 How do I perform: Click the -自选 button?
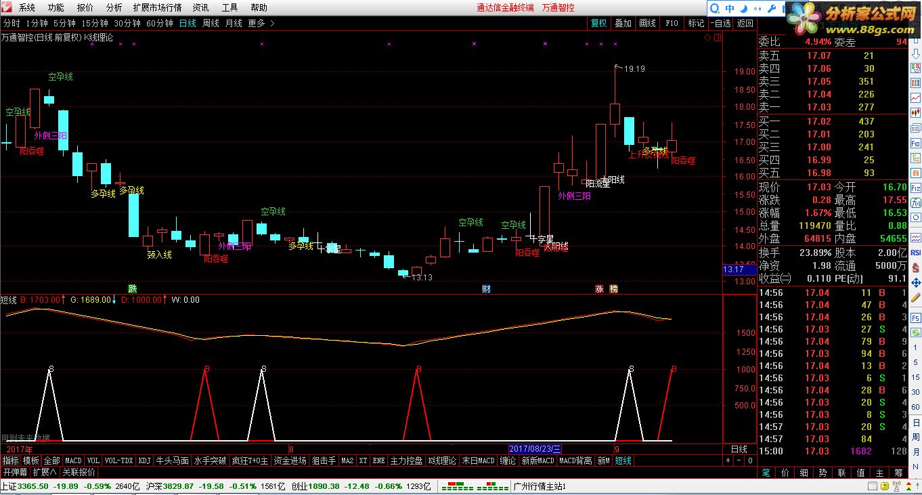tap(721, 23)
